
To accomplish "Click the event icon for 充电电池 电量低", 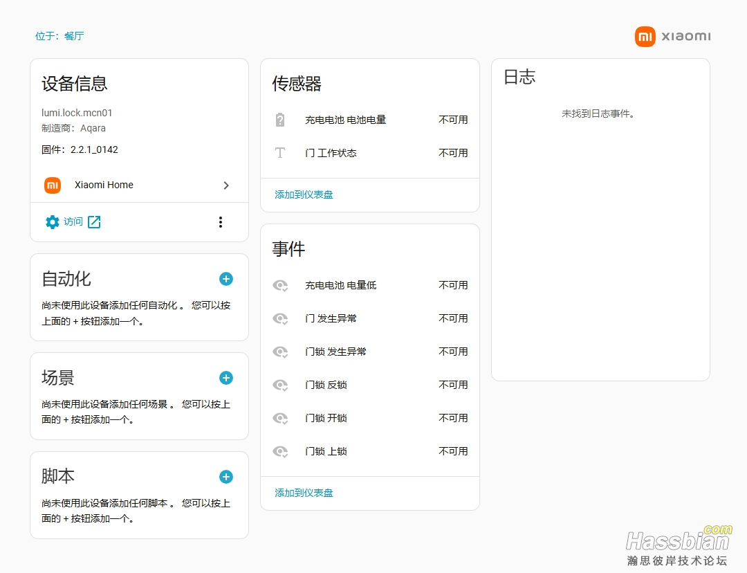I will pos(280,286).
